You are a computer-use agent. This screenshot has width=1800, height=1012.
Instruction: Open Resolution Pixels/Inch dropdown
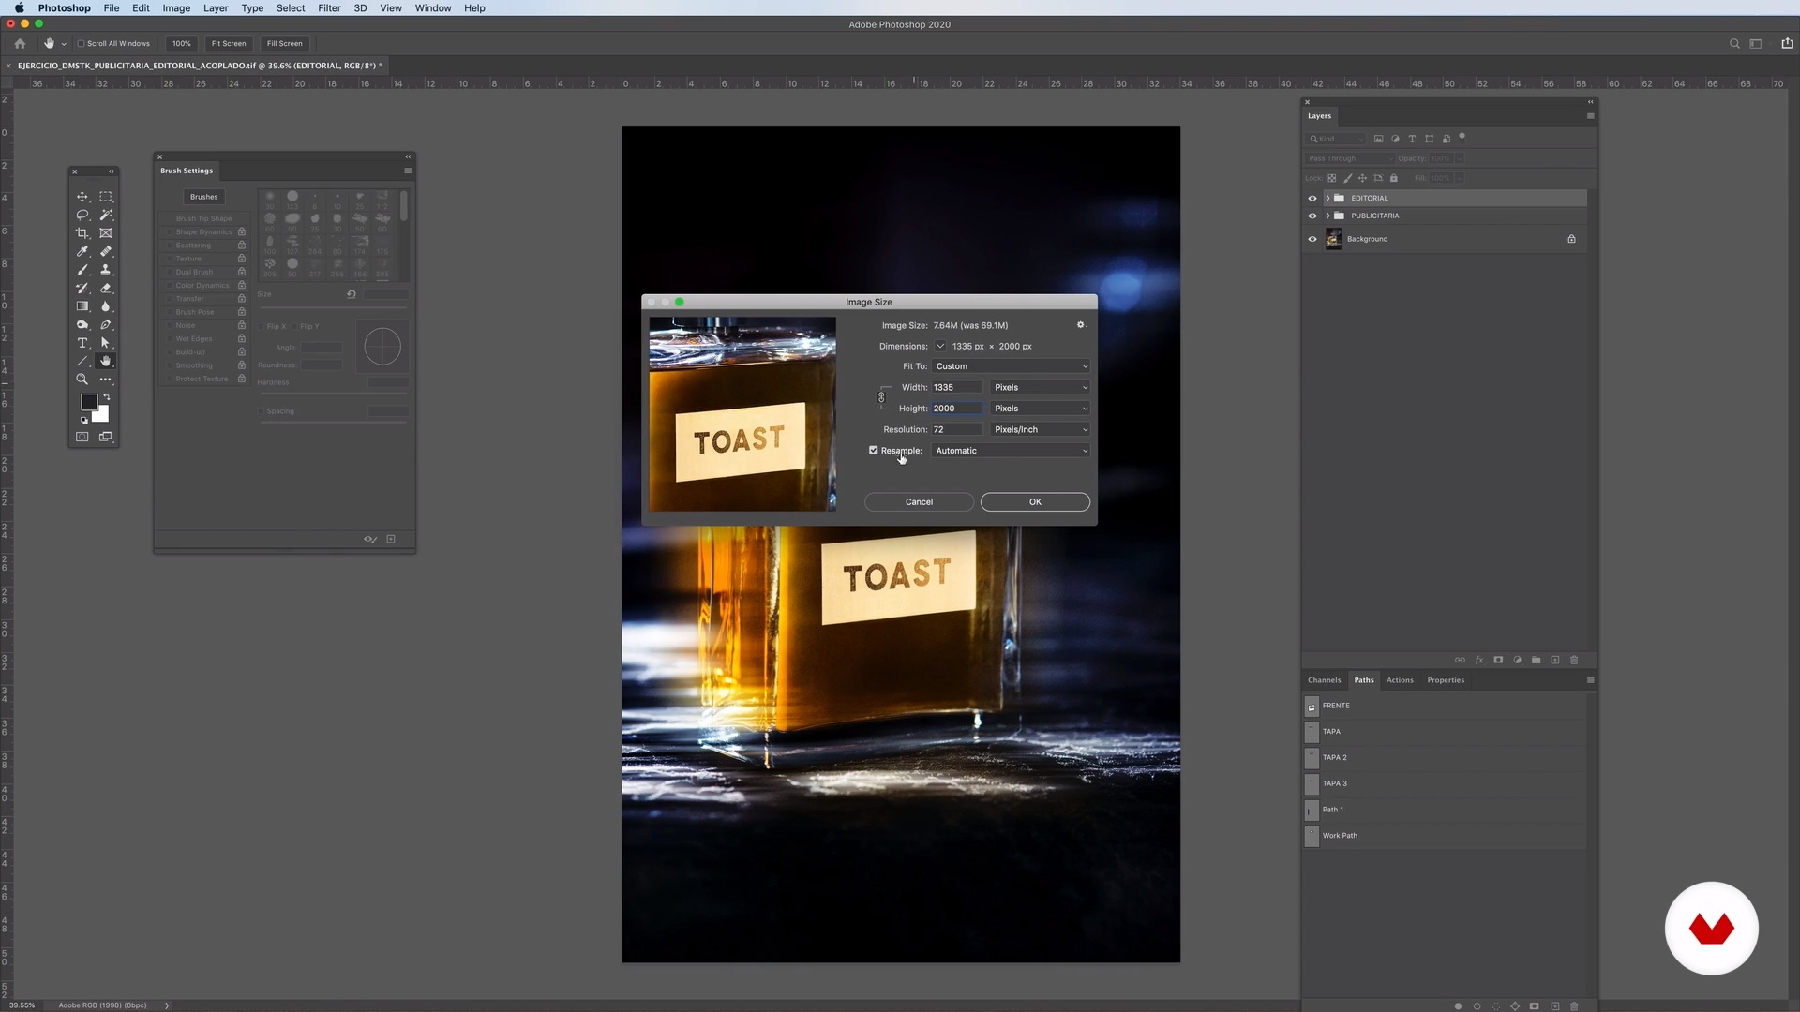coord(1041,429)
